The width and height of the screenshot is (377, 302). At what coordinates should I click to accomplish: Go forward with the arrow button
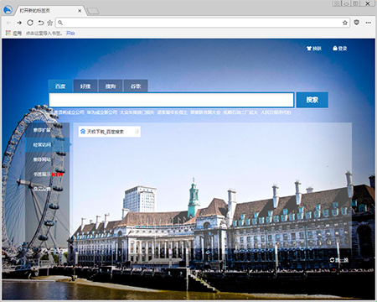[19, 23]
